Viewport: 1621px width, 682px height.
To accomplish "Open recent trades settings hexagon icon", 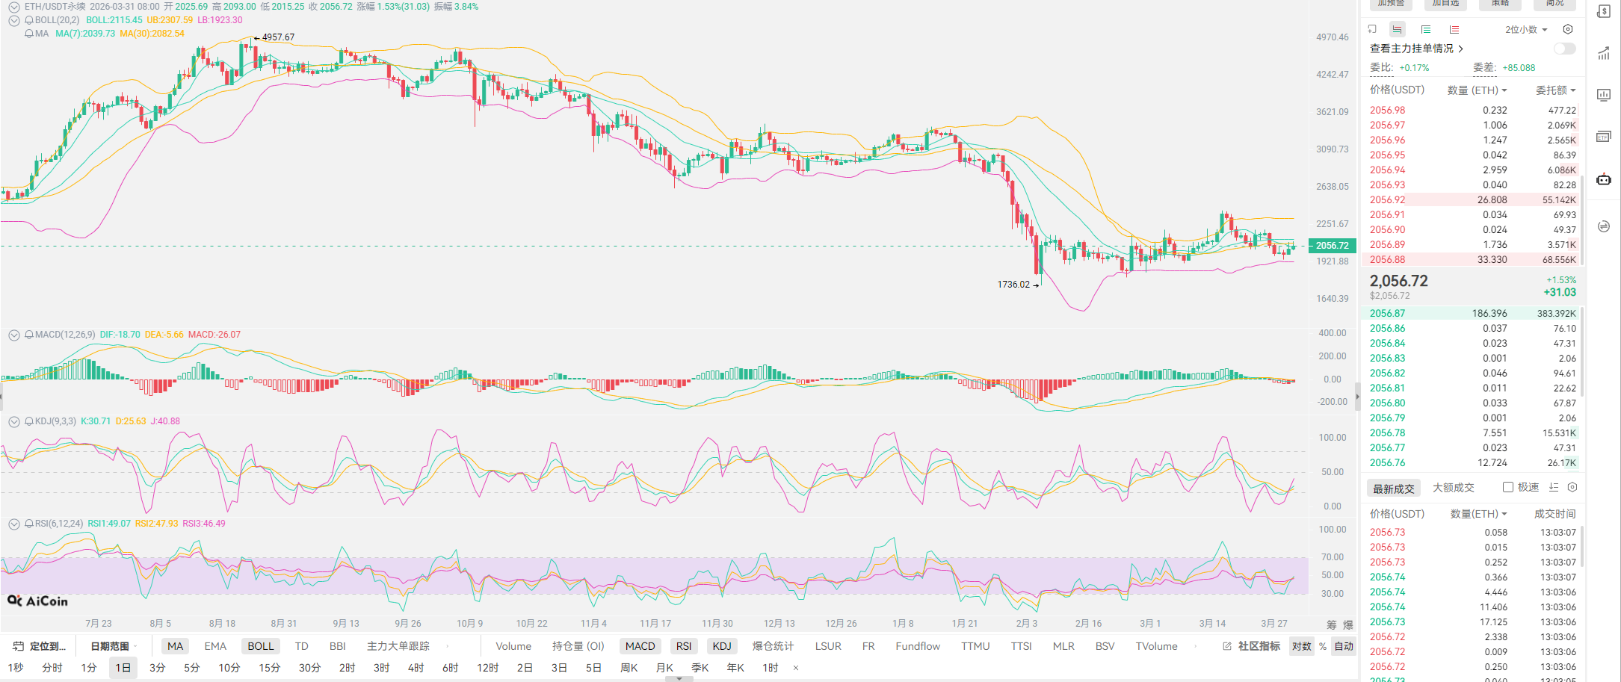I will [x=1572, y=487].
